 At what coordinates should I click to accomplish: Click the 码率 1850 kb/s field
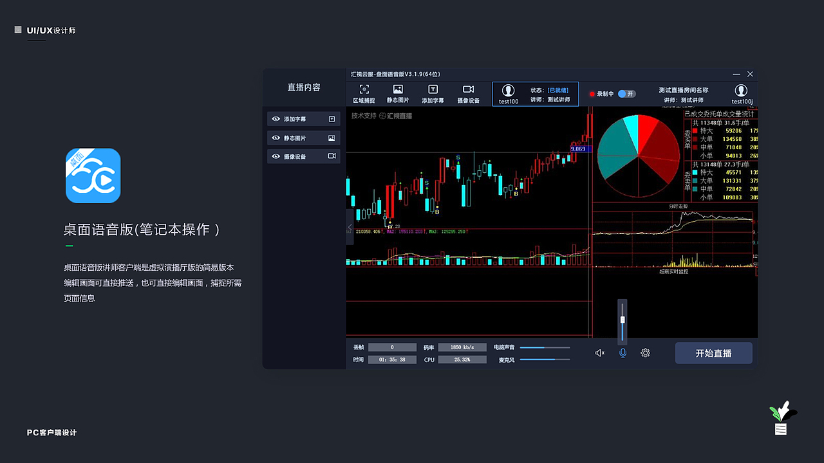click(462, 347)
